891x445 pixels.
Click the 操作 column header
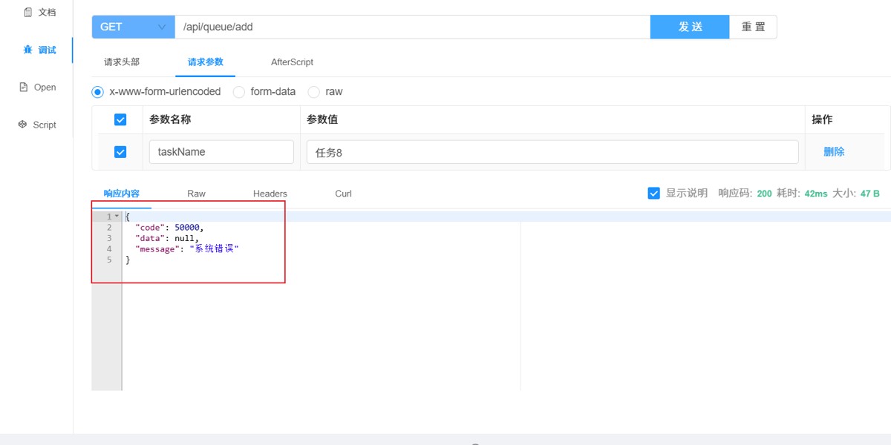coord(822,119)
